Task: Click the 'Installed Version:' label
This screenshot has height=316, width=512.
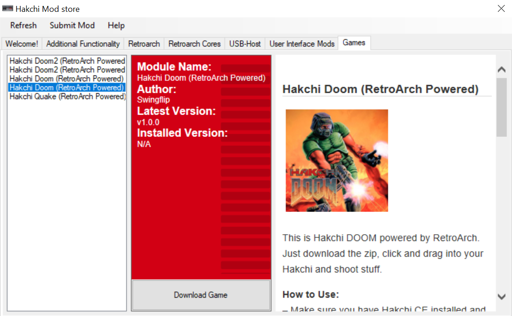Action: pyautogui.click(x=182, y=133)
